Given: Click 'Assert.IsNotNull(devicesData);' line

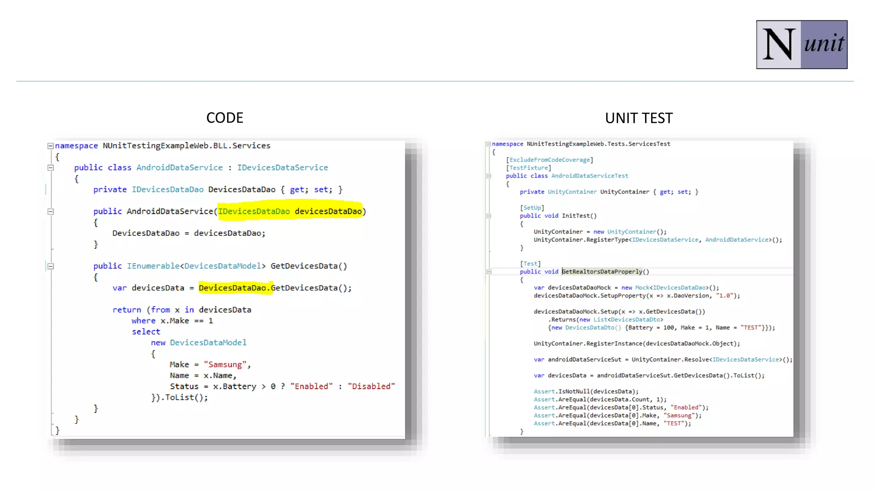Looking at the screenshot, I should tap(586, 391).
